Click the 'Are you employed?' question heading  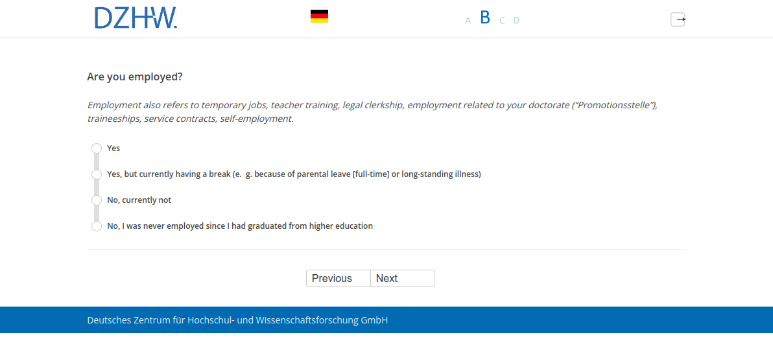[x=135, y=77]
